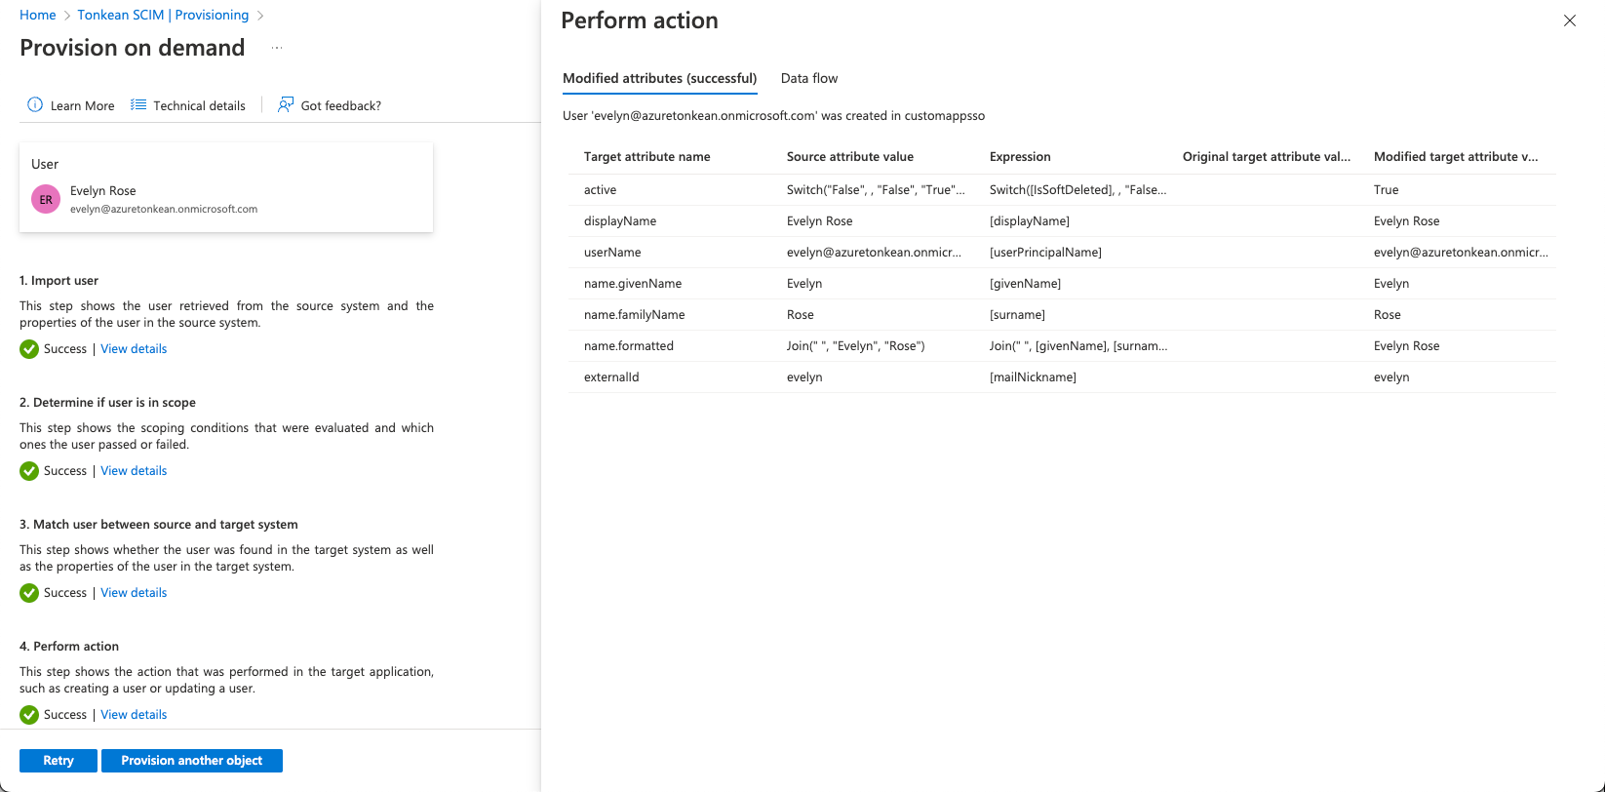
Task: Click the success checkmark on Perform action step
Action: pos(28,714)
